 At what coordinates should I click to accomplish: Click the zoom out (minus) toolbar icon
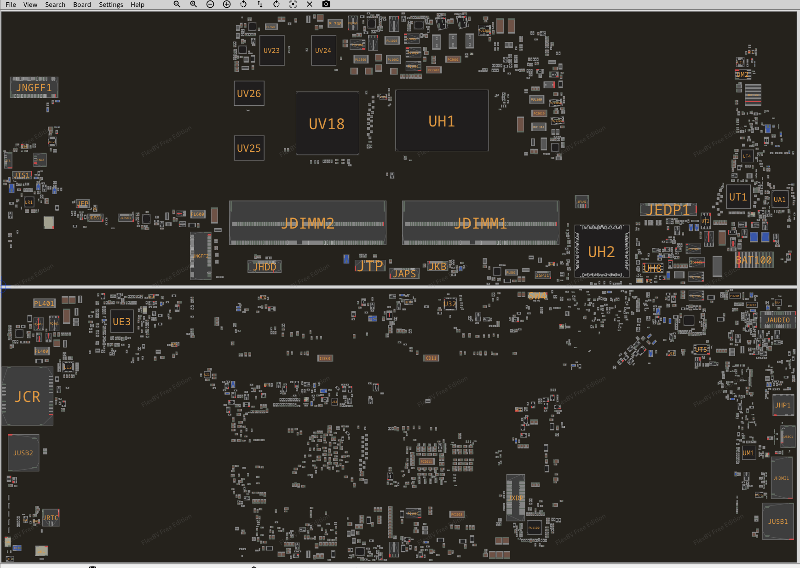point(210,4)
